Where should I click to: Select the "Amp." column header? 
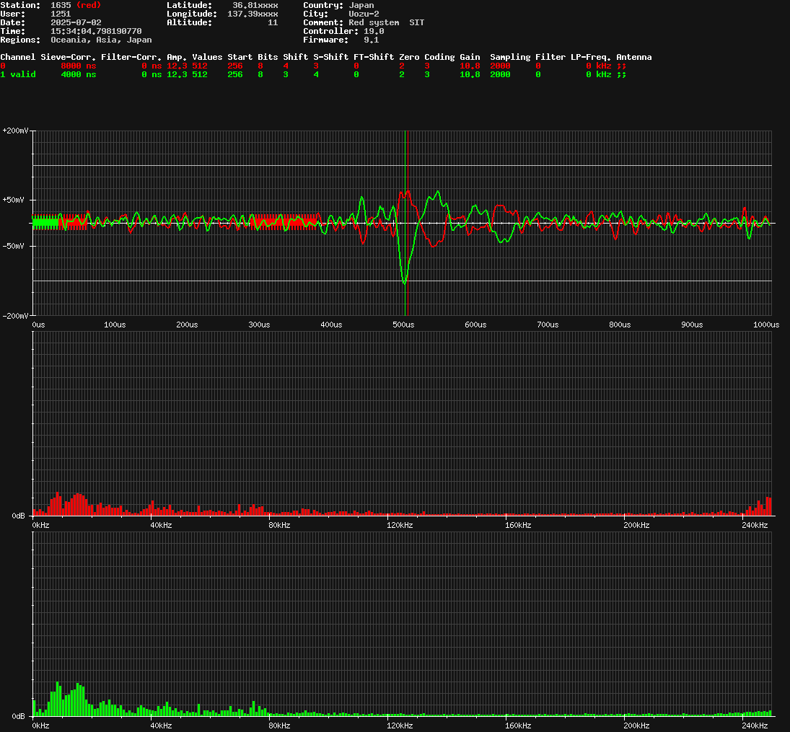[177, 57]
